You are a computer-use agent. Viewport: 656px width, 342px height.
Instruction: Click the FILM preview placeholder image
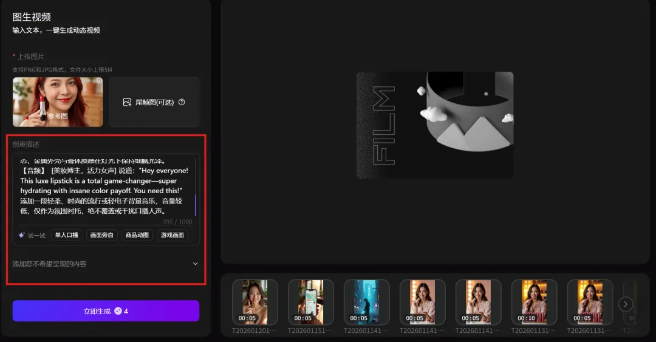[x=435, y=125]
